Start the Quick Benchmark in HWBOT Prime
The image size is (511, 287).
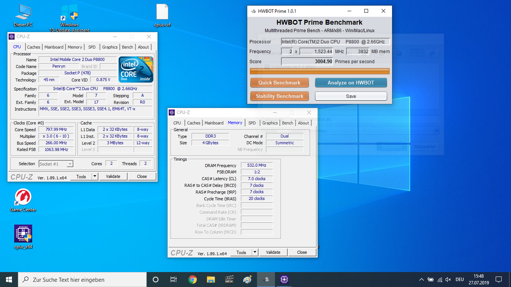(x=279, y=83)
